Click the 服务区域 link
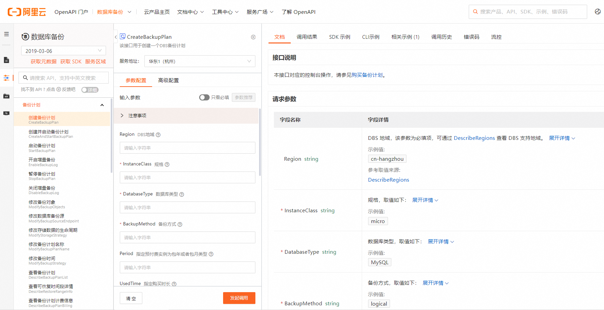The height and width of the screenshot is (310, 604). [x=96, y=62]
